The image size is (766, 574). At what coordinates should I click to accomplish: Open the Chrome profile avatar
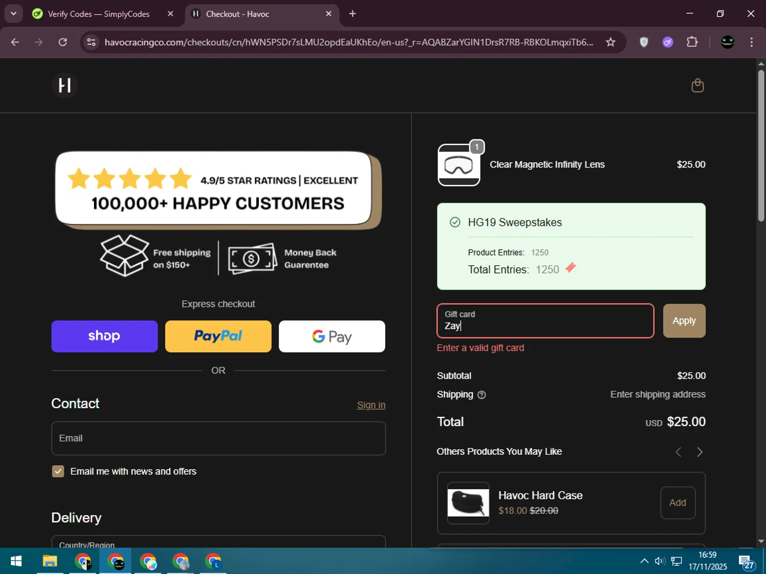(728, 42)
